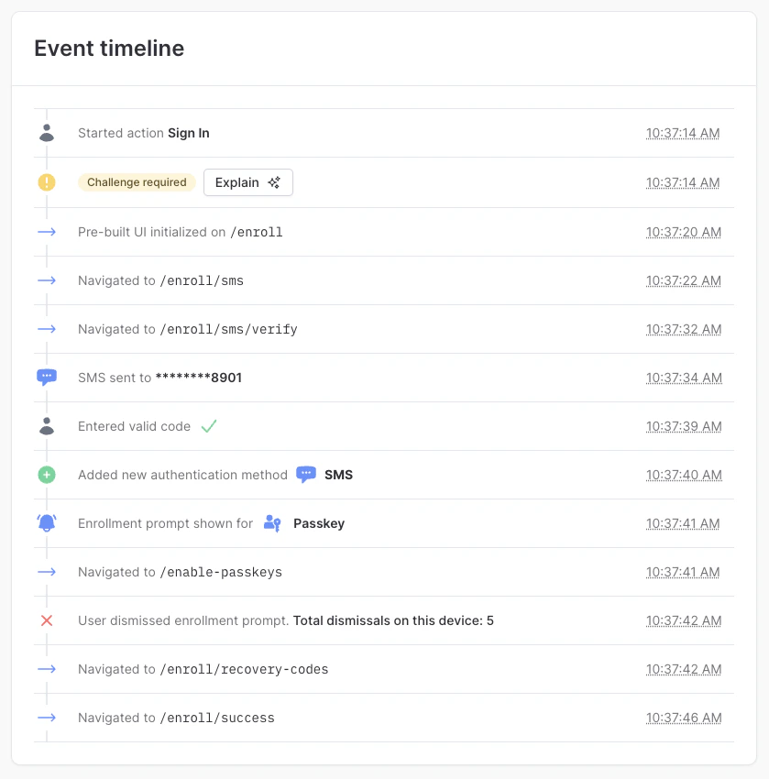
Task: Click the red X icon for dismissed enrollment prompt
Action: tap(47, 620)
